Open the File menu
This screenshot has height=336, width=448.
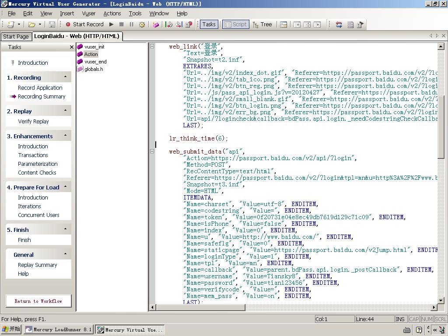click(x=12, y=14)
